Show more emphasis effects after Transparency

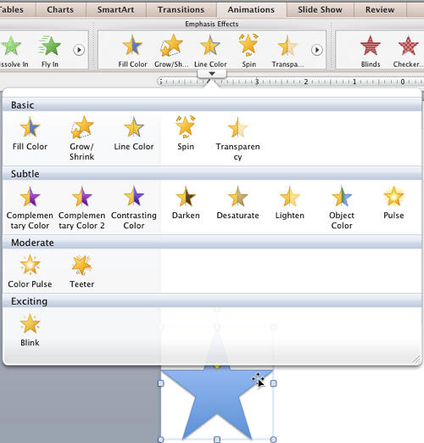[317, 50]
